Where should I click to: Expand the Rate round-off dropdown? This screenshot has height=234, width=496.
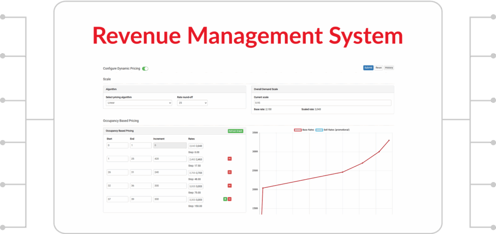coord(192,103)
